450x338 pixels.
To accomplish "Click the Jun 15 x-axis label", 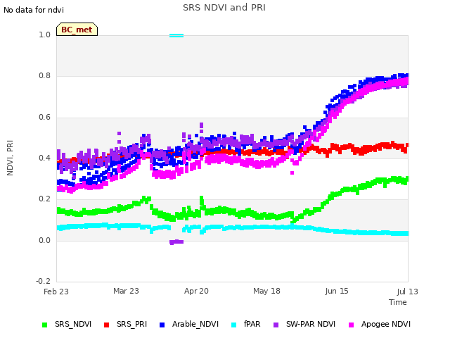I will click(337, 291).
